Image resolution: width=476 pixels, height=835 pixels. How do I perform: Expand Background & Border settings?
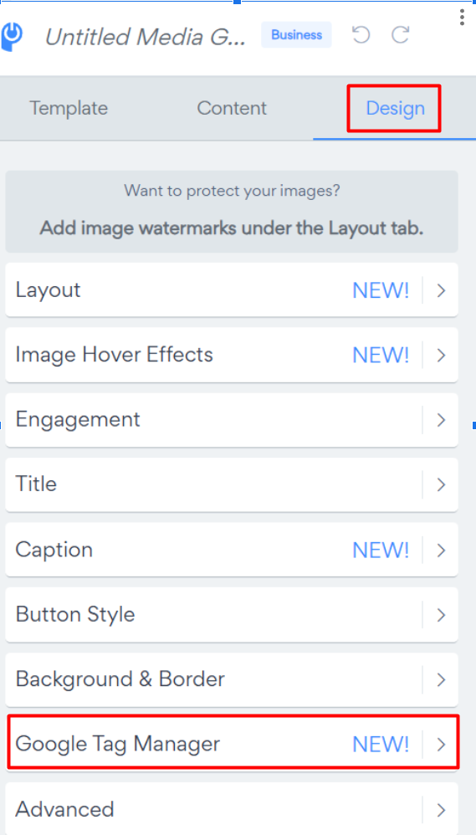pos(232,679)
